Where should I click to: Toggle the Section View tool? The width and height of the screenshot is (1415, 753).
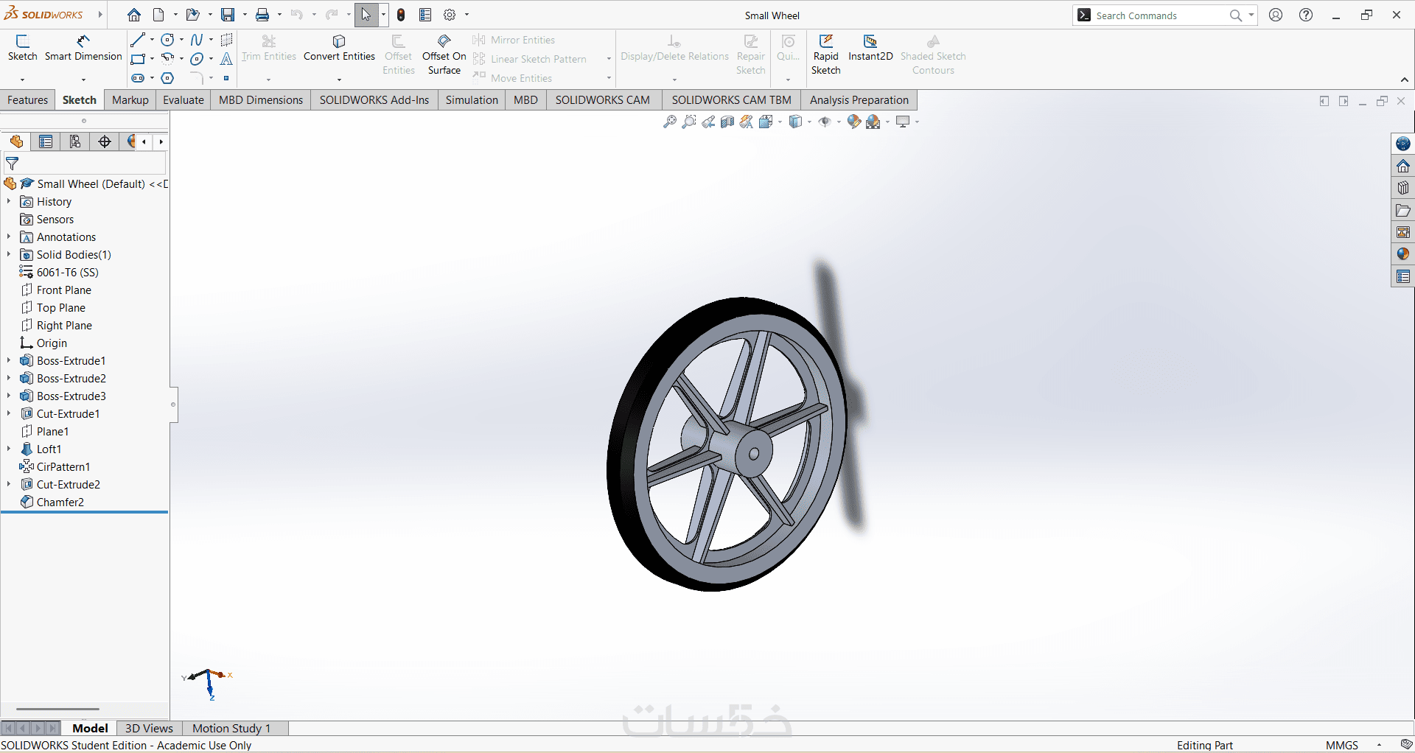(727, 122)
